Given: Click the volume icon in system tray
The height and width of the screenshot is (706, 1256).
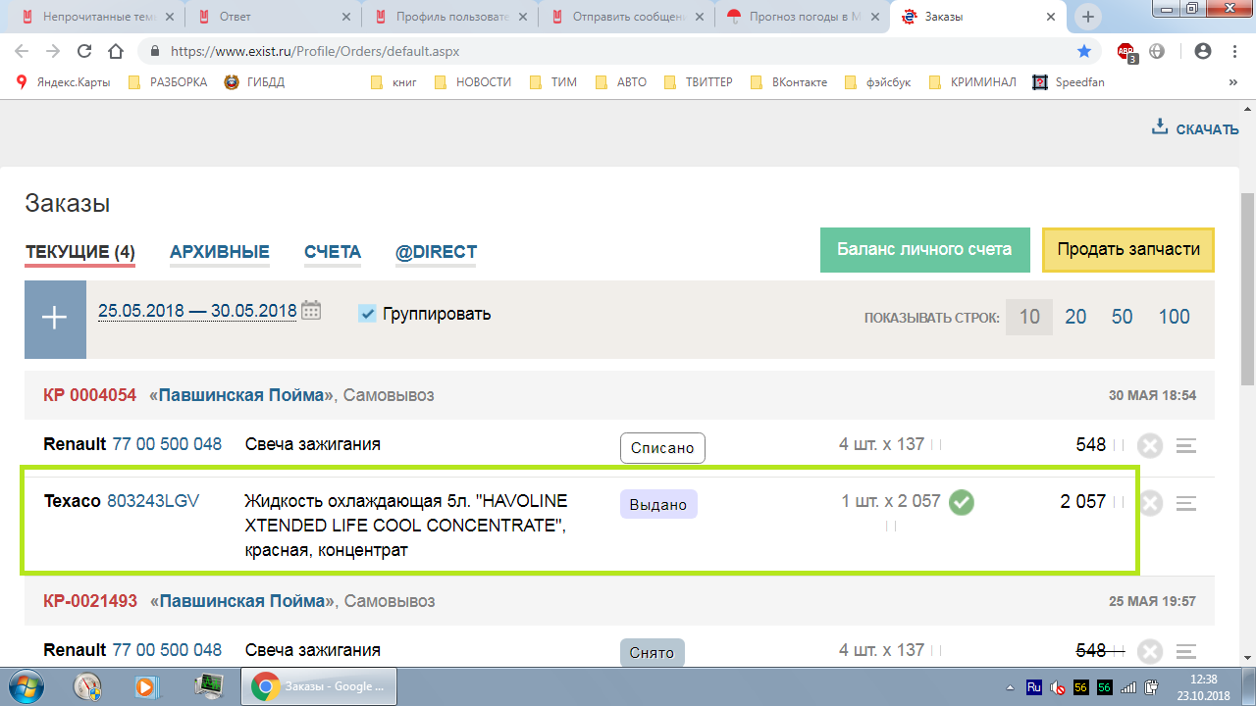Looking at the screenshot, I should click(x=1058, y=686).
